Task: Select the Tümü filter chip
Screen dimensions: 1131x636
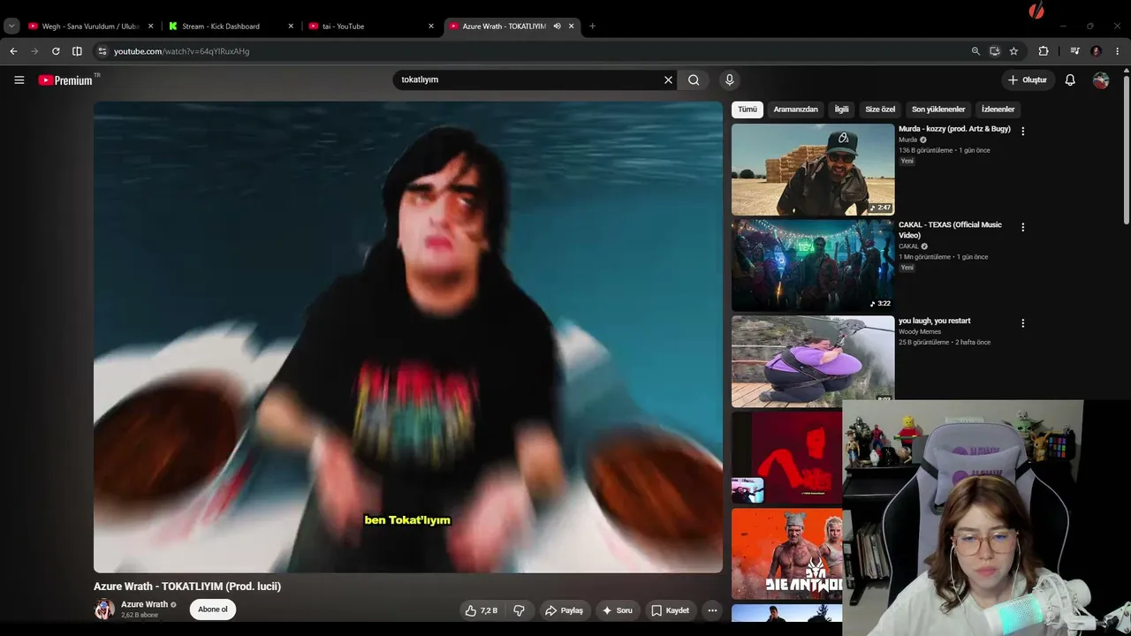Action: tap(748, 110)
